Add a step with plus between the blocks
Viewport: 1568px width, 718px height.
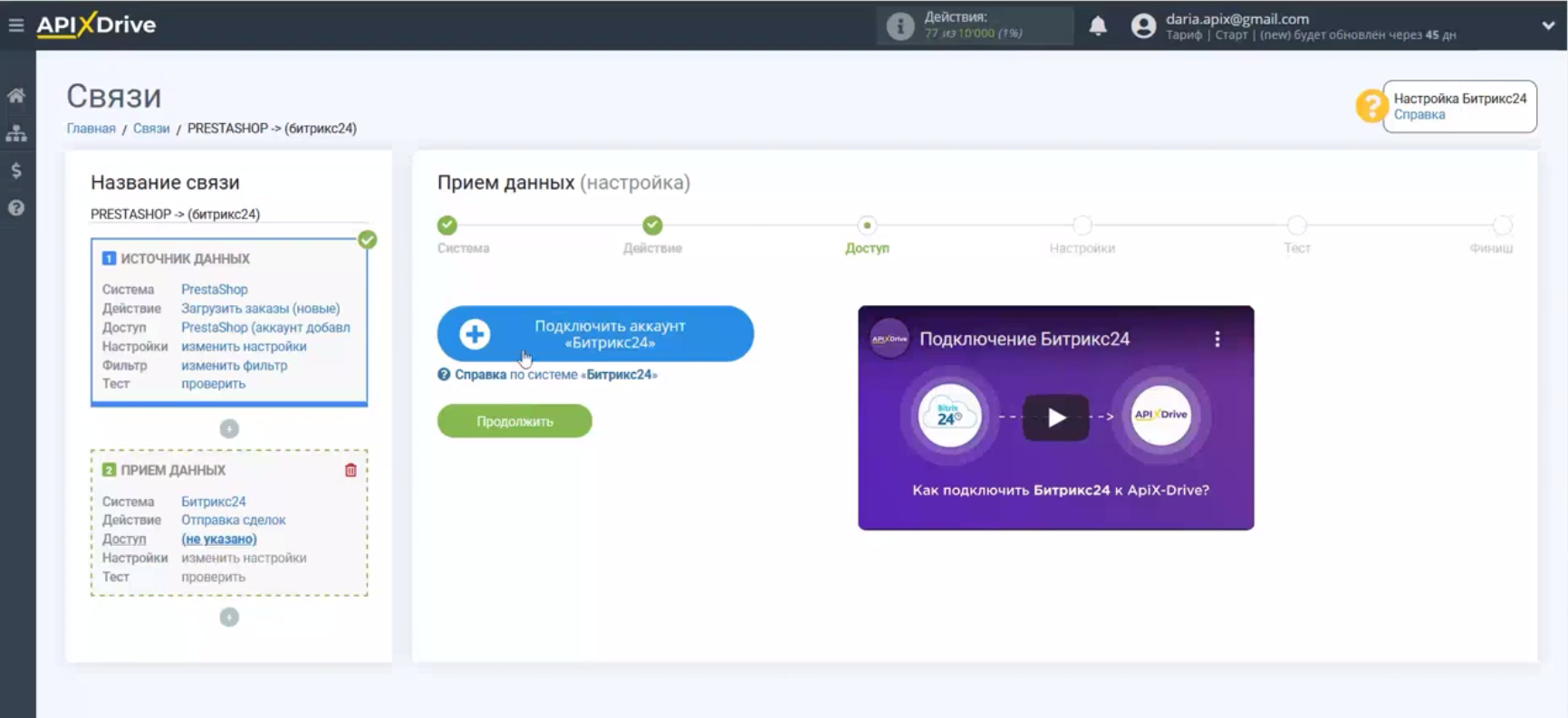pos(229,428)
